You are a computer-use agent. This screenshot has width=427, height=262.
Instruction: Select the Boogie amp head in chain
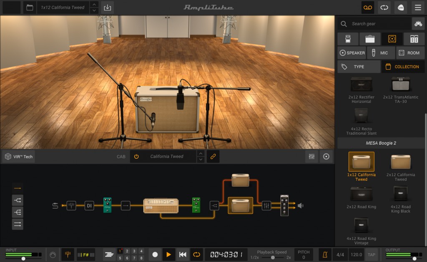161,206
